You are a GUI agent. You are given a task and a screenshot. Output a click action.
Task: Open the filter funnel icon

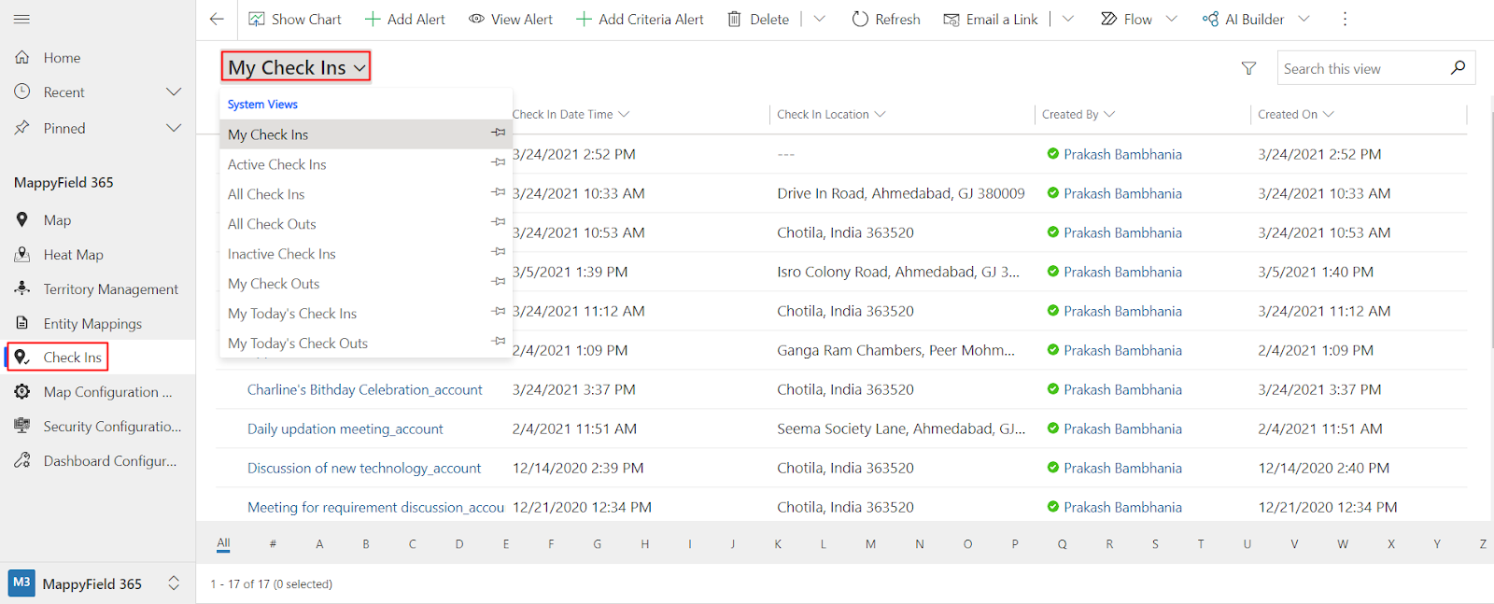[x=1248, y=68]
